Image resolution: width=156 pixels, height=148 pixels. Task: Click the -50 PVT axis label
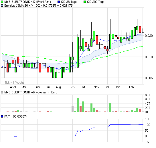pos(147,142)
